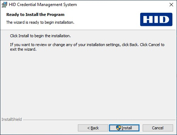The image size is (177, 135).
Task: Click the UAC shield icon on Install
Action: coord(119,128)
